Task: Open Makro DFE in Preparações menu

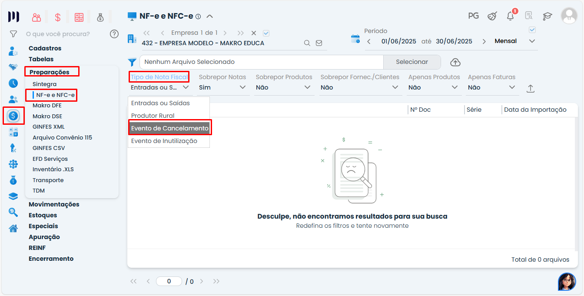Action: (x=47, y=105)
